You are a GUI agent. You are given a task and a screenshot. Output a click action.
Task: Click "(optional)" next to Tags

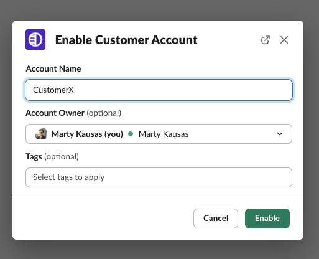point(62,157)
